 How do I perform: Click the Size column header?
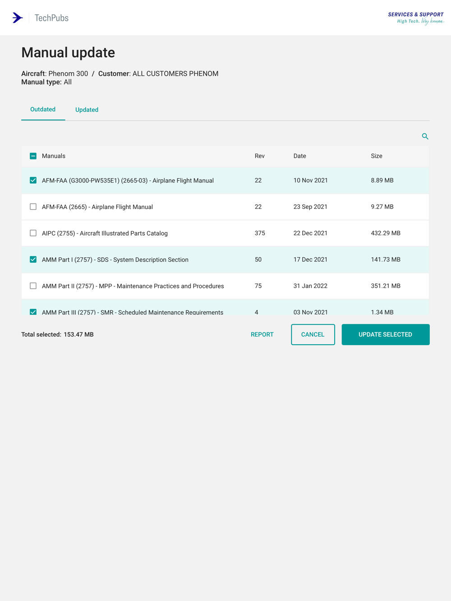377,156
